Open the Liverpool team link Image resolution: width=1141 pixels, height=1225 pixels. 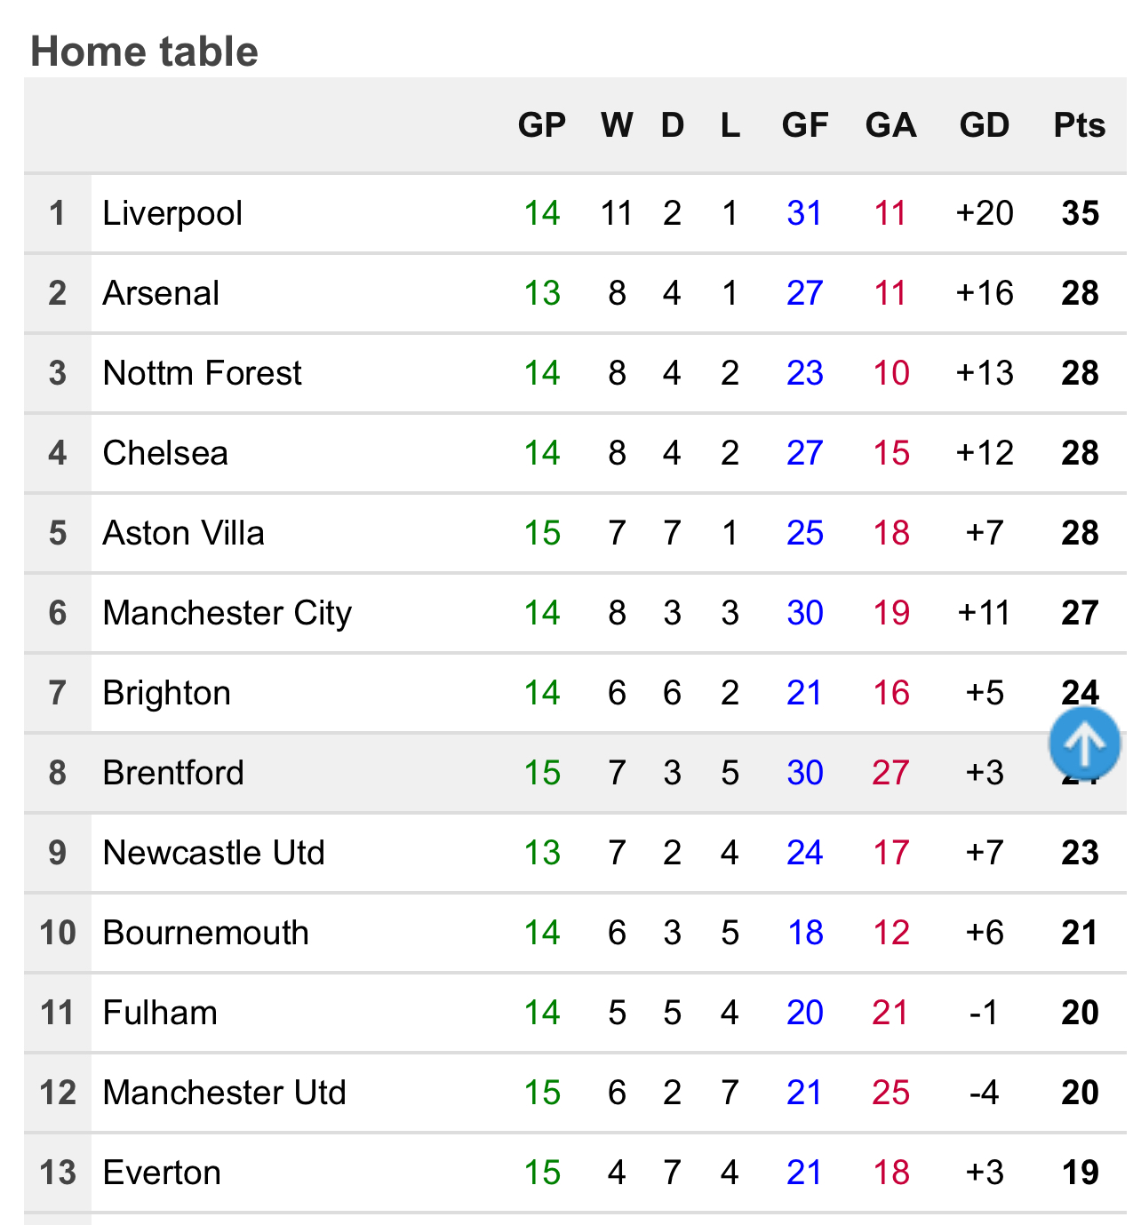(x=172, y=213)
